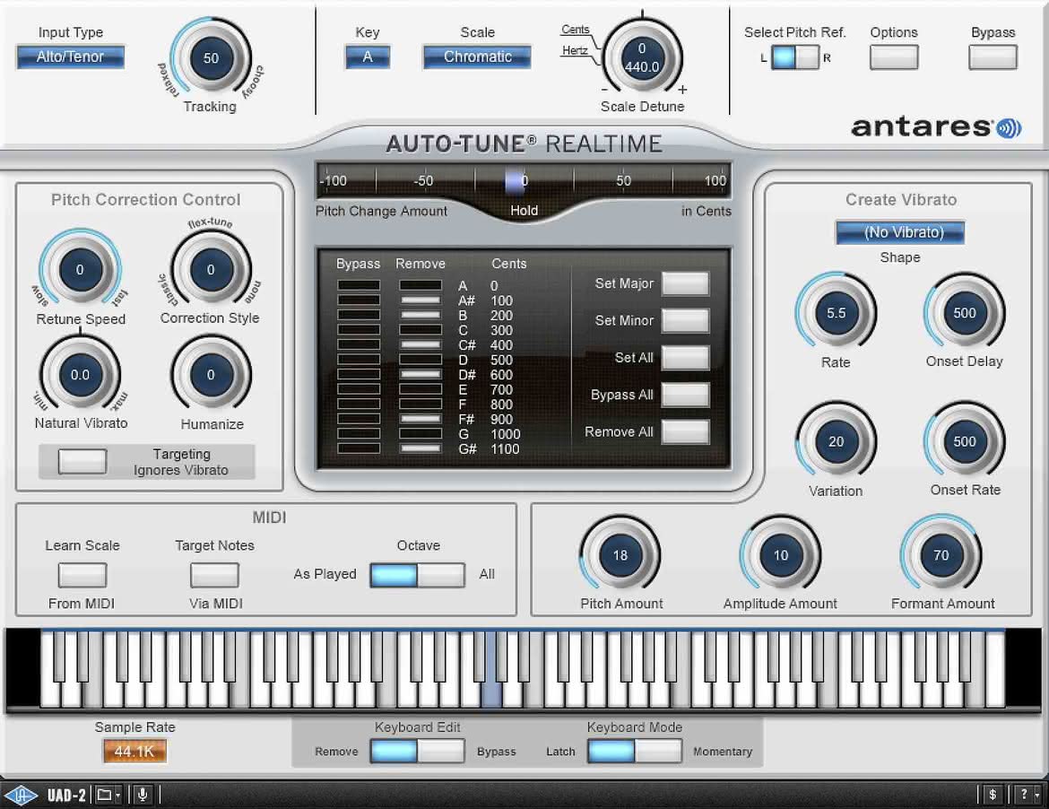Click the Amplitude Amount knob showing 10

point(781,555)
